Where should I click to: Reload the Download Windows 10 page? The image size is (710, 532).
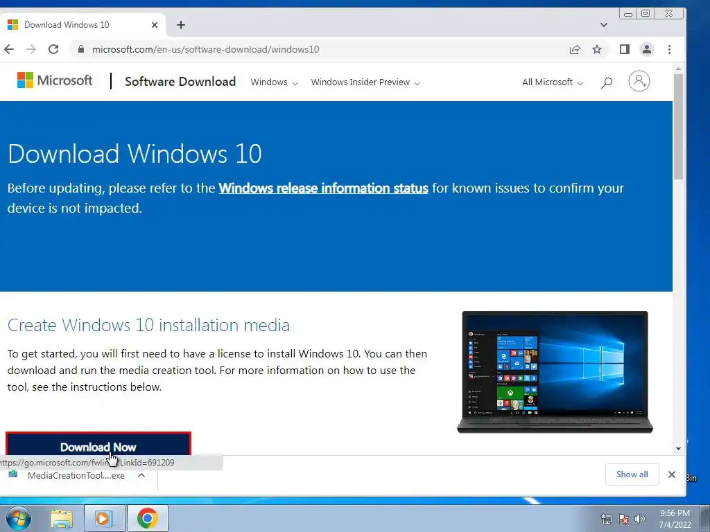(53, 49)
